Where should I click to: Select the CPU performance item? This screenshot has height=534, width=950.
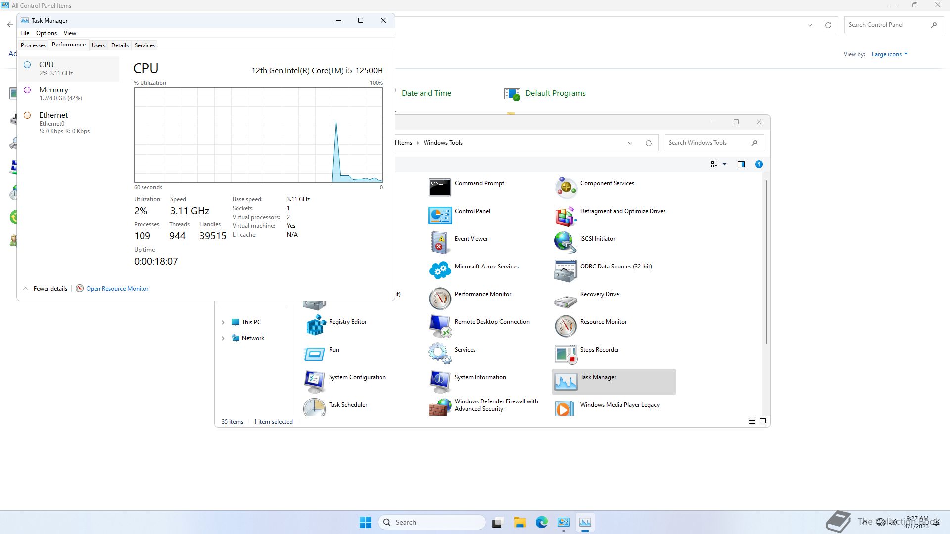[x=69, y=68]
